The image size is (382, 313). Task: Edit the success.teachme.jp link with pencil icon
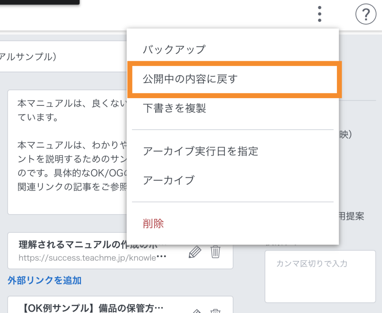(195, 252)
